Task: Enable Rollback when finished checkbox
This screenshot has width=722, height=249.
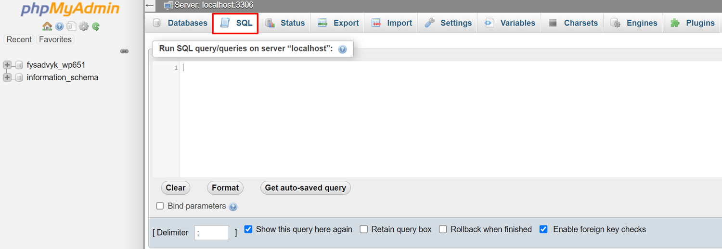Action: 443,229
